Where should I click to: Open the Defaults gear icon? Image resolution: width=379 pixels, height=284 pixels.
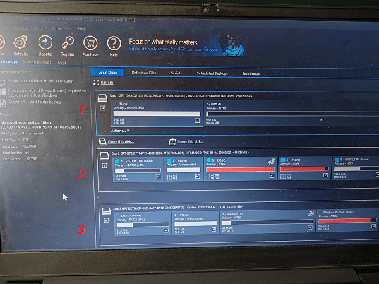(20, 42)
